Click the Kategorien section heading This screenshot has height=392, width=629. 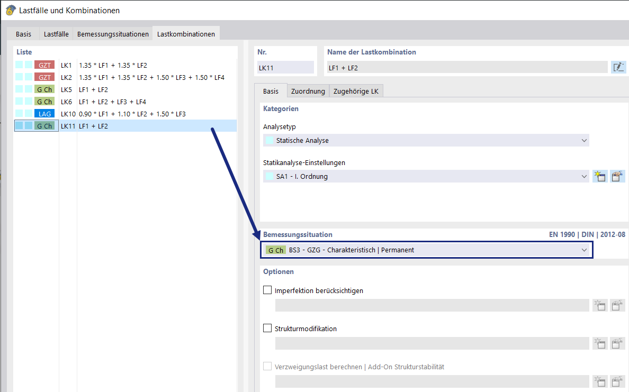(x=281, y=108)
